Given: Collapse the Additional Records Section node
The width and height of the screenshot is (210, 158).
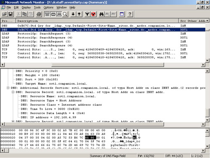Looking at the screenshot, I should [x=8, y=88].
